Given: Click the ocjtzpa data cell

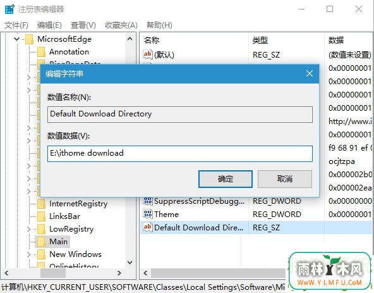Looking at the screenshot, I should [x=342, y=161].
